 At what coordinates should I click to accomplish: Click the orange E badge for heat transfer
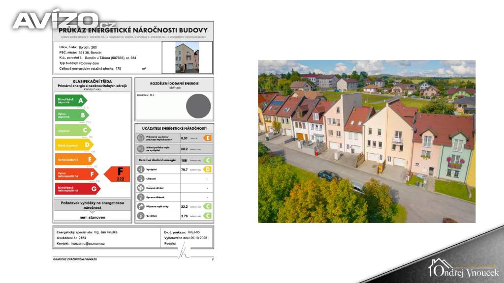208,139
